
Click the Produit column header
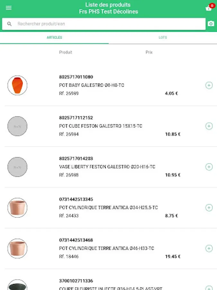pyautogui.click(x=66, y=52)
